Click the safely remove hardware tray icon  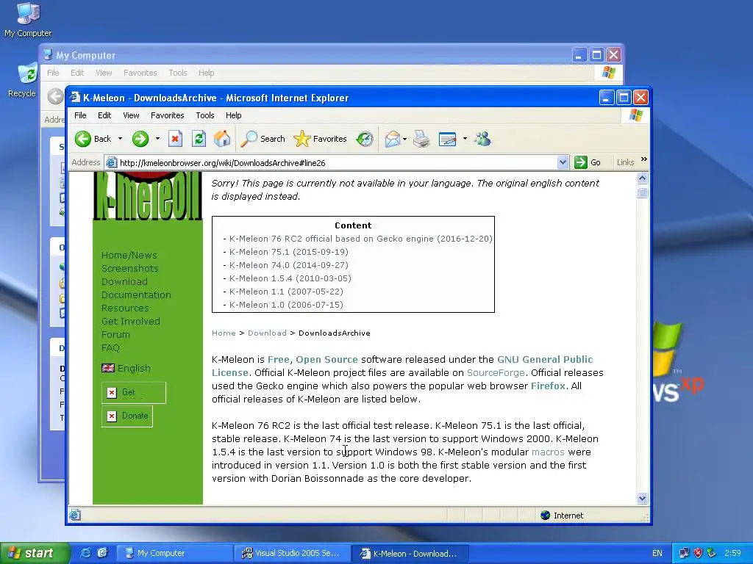712,553
